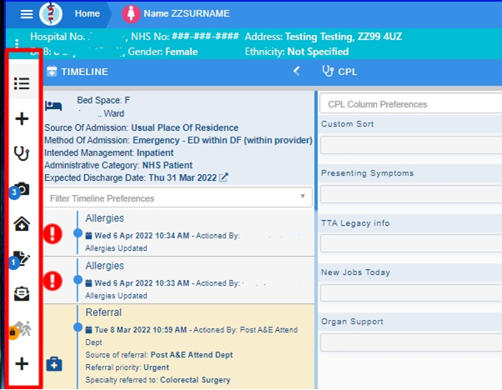Screen dimensions: 502x390
Task: Click the TTA Legacy info input field
Action: pyautogui.click(x=411, y=243)
